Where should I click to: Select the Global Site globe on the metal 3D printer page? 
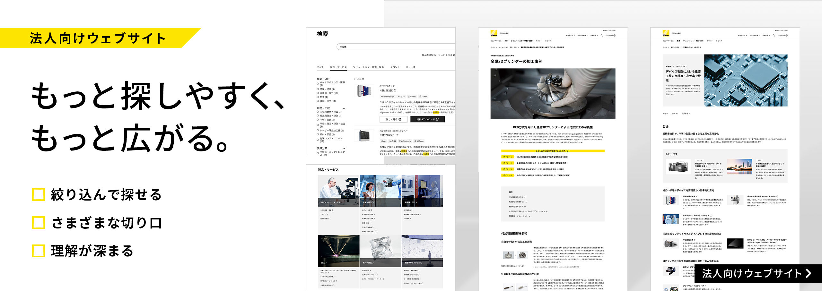(615, 36)
